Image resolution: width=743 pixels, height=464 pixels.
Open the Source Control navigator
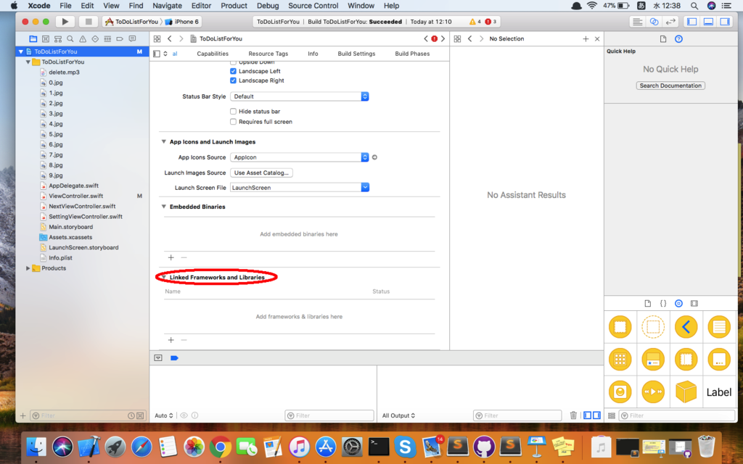click(x=46, y=39)
